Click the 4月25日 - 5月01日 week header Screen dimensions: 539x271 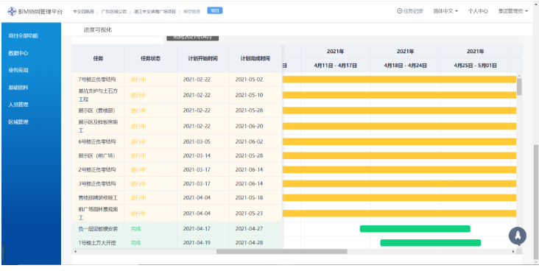[x=476, y=66]
